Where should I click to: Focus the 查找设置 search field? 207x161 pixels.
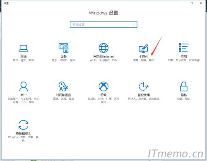(103, 25)
